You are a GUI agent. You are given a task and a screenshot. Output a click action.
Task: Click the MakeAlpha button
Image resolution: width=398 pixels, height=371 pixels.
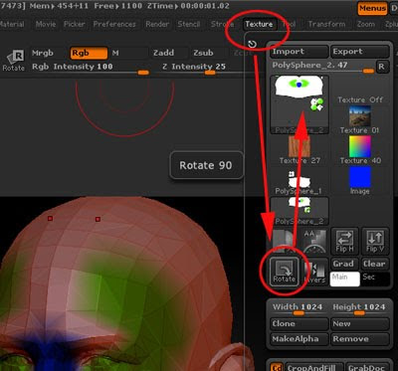299,339
